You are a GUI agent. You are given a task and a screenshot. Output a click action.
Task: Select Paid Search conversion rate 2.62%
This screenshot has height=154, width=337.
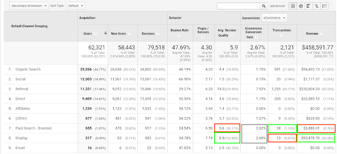pos(261,128)
